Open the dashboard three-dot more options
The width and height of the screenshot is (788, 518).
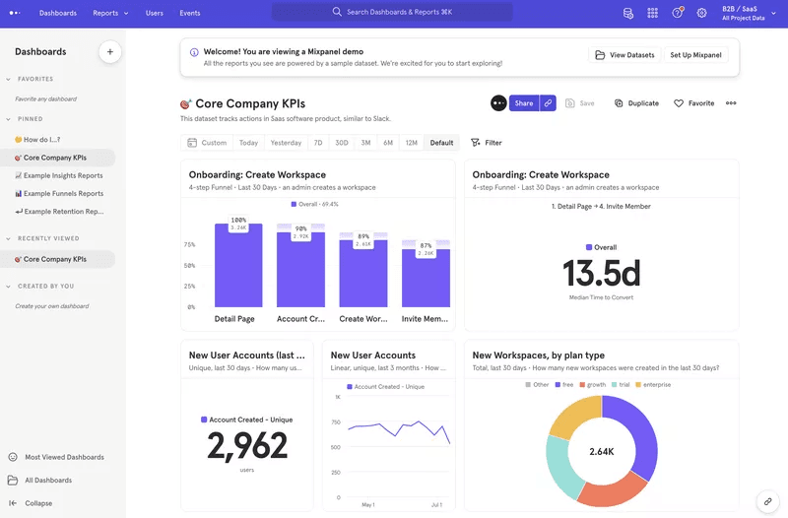pyautogui.click(x=731, y=103)
